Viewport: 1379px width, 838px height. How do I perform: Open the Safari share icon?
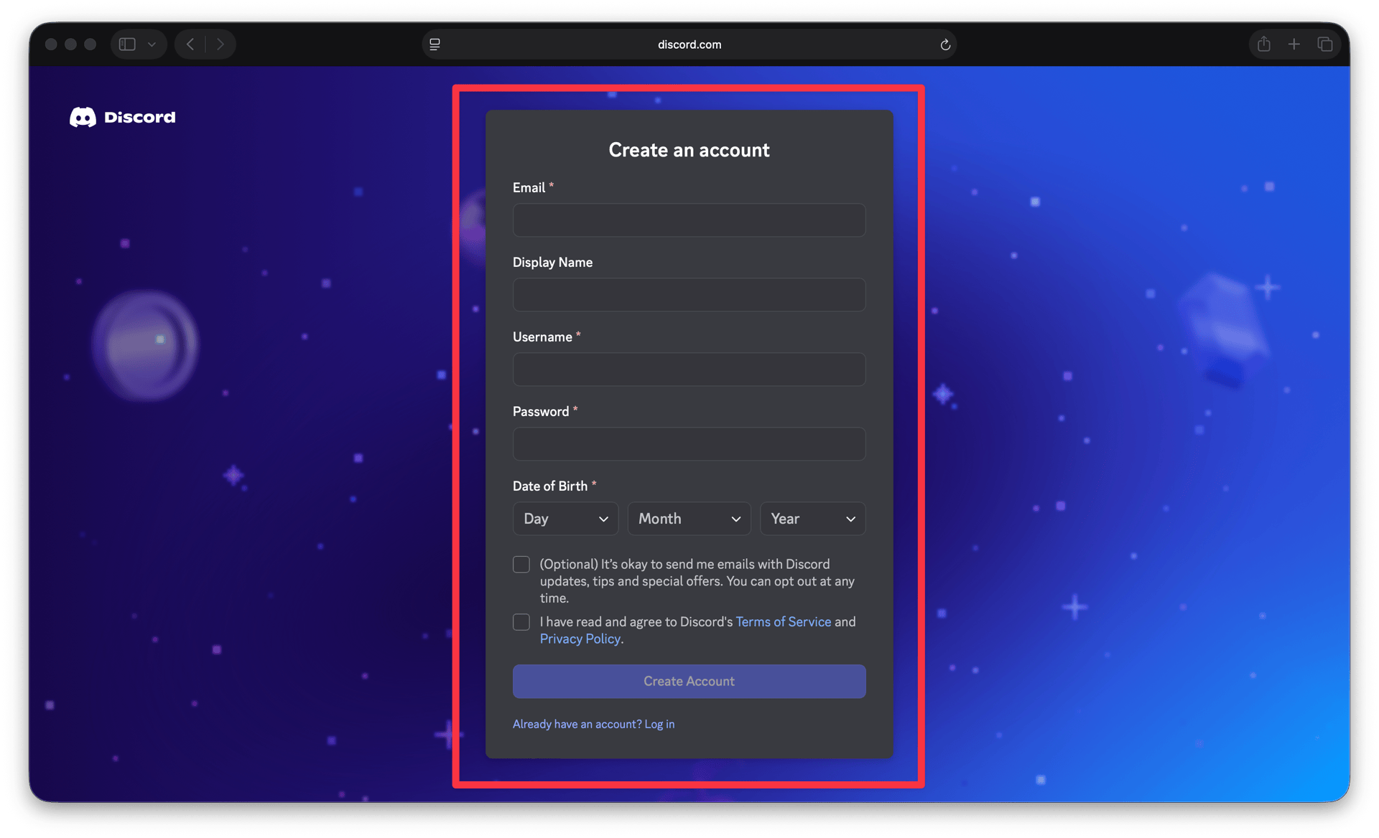1263,44
